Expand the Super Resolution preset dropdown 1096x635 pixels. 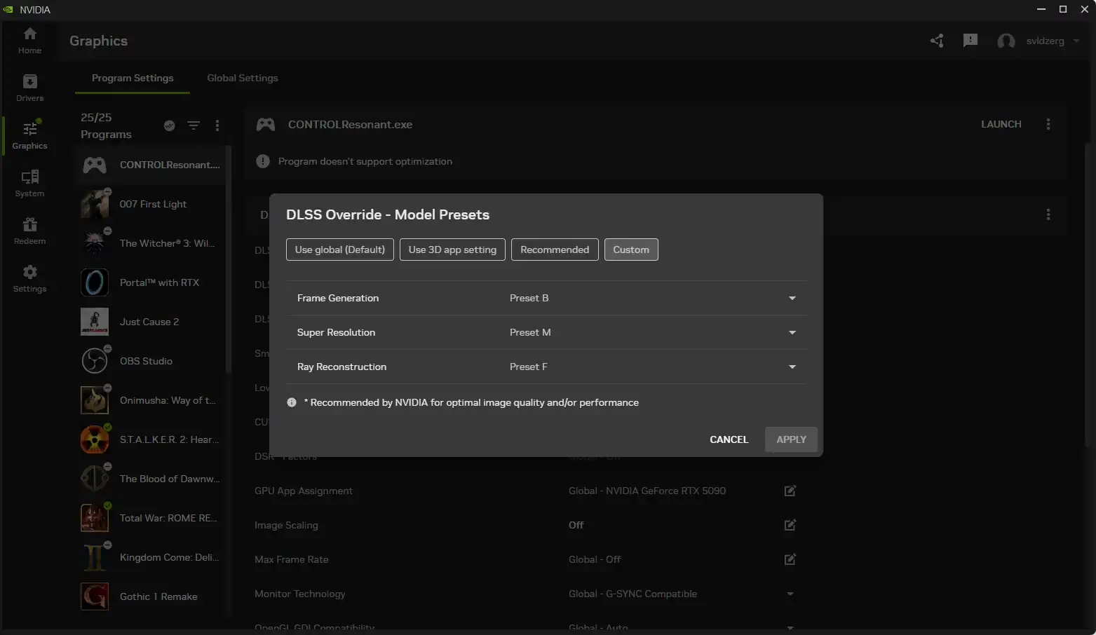(x=792, y=332)
